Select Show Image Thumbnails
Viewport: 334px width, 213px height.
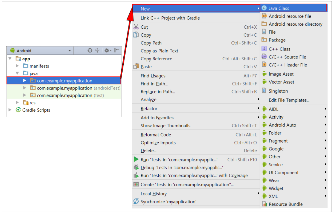(196, 126)
